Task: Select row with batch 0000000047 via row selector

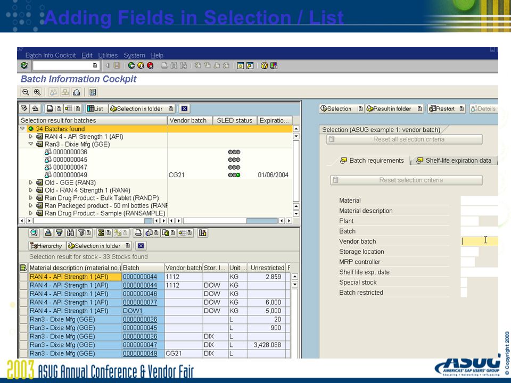Action: click(23, 345)
